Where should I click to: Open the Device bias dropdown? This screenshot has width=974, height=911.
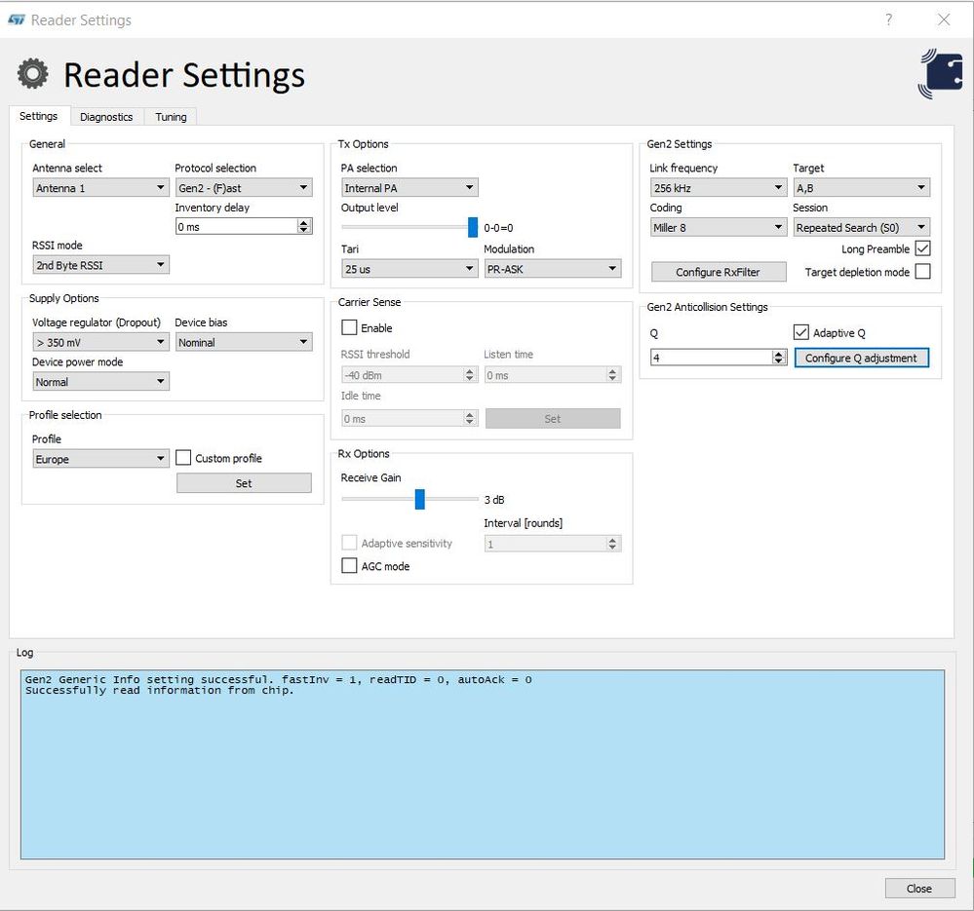pyautogui.click(x=244, y=342)
